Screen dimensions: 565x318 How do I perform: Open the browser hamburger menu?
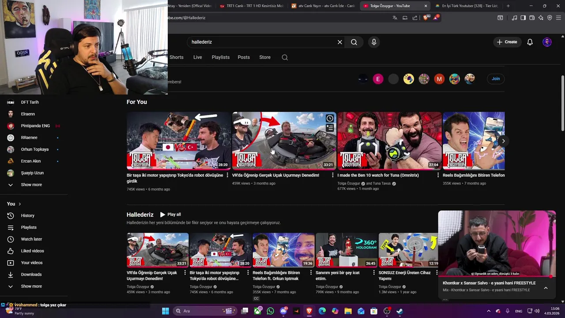tap(558, 18)
